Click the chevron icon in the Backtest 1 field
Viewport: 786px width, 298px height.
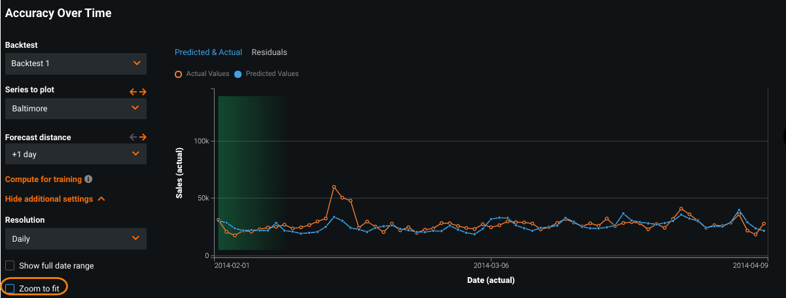(137, 64)
